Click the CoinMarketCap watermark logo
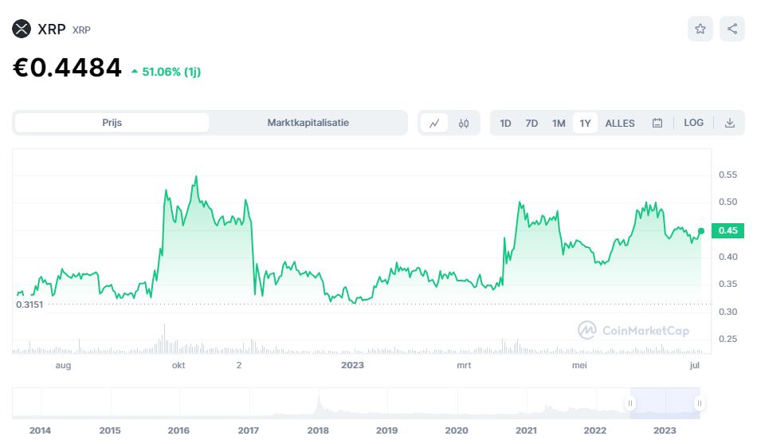Screen dimensions: 757x444 pos(633,330)
